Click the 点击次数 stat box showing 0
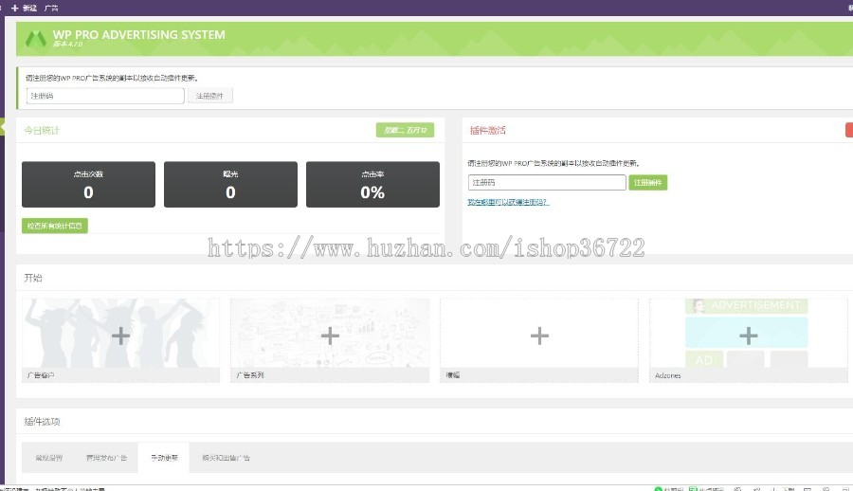The image size is (853, 491). [89, 184]
